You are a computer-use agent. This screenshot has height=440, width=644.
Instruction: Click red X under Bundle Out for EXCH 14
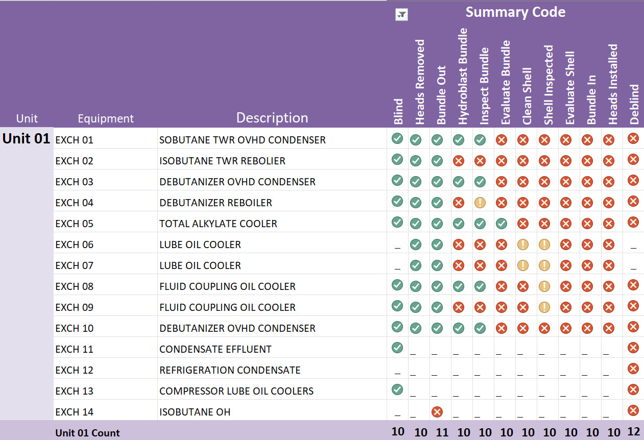tap(437, 412)
